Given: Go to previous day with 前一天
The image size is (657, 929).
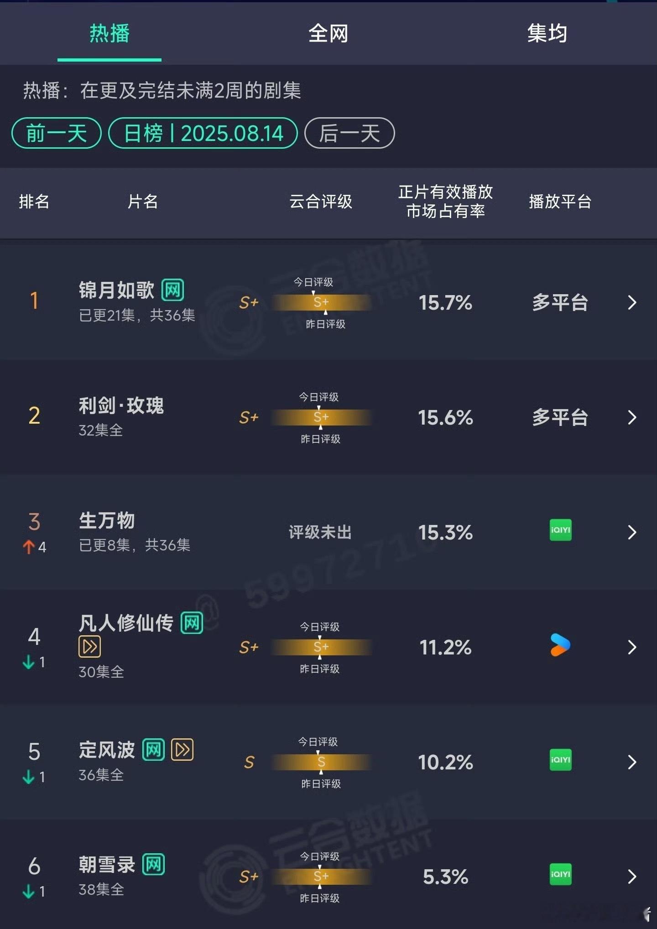Looking at the screenshot, I should pos(57,133).
